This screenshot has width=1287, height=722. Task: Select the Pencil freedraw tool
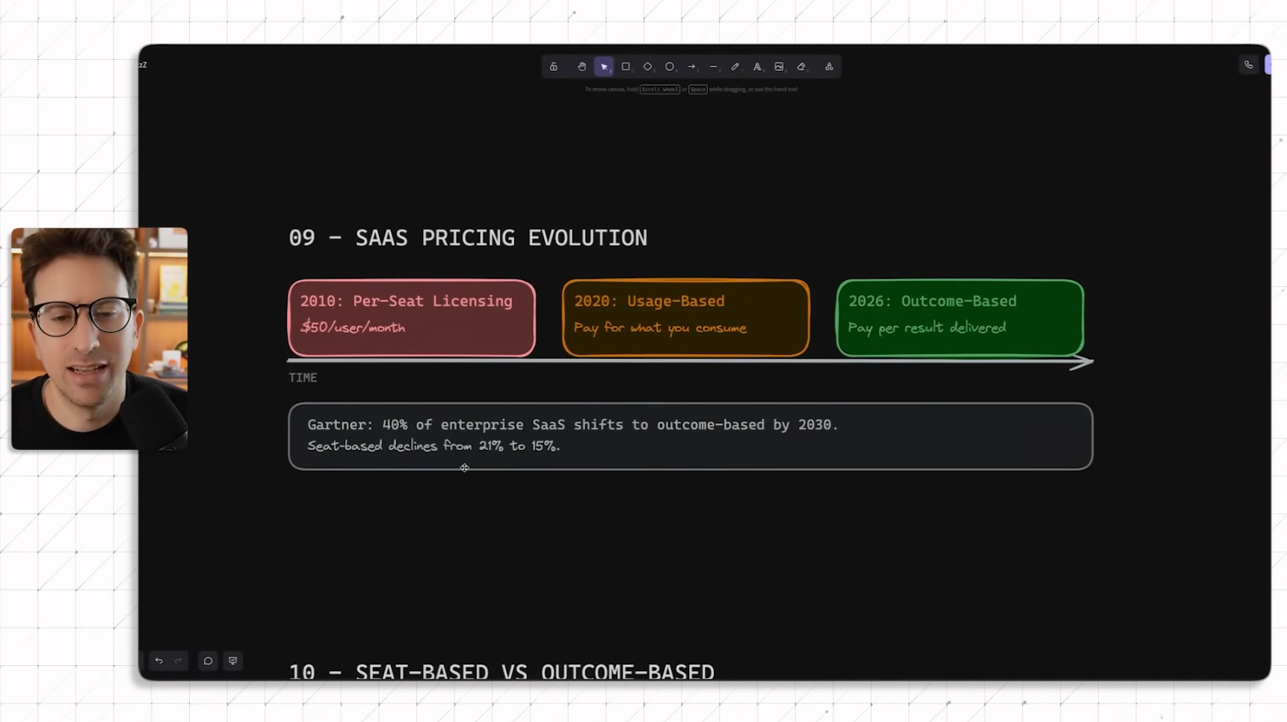pyautogui.click(x=735, y=67)
